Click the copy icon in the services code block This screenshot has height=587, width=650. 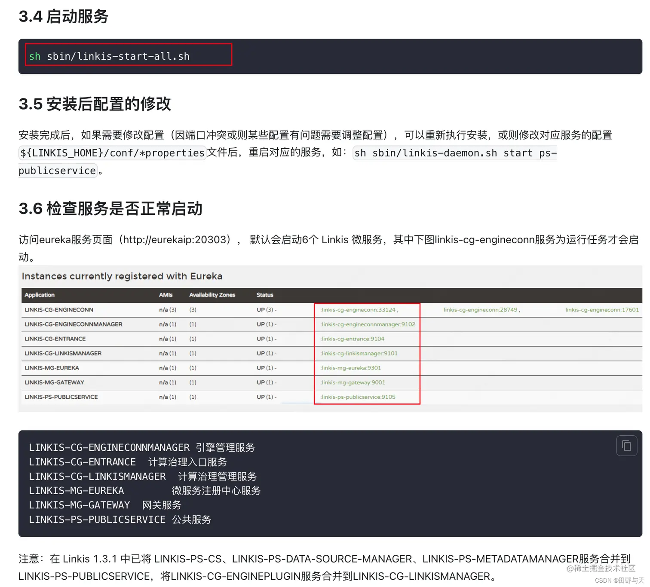coord(626,446)
